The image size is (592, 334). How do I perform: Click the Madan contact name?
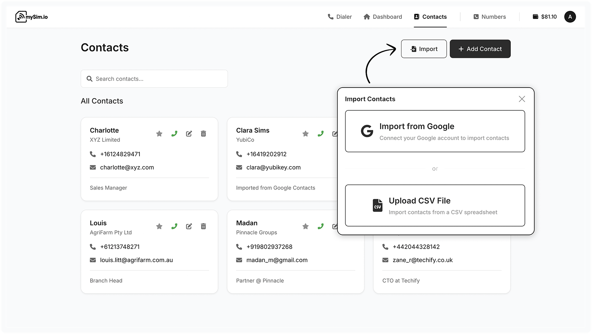[x=247, y=223]
